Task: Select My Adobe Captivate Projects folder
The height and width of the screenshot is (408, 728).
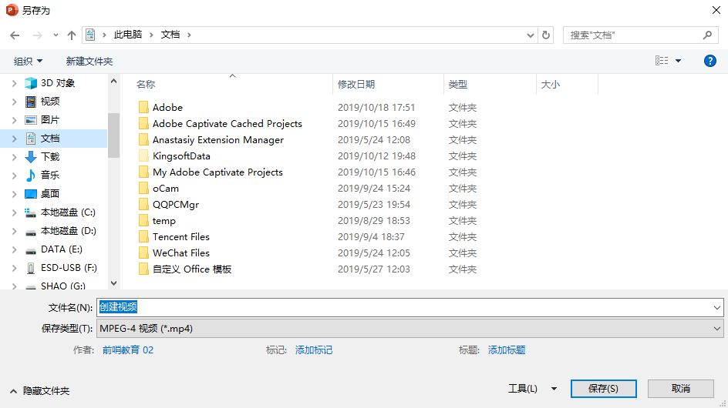Action: click(217, 172)
